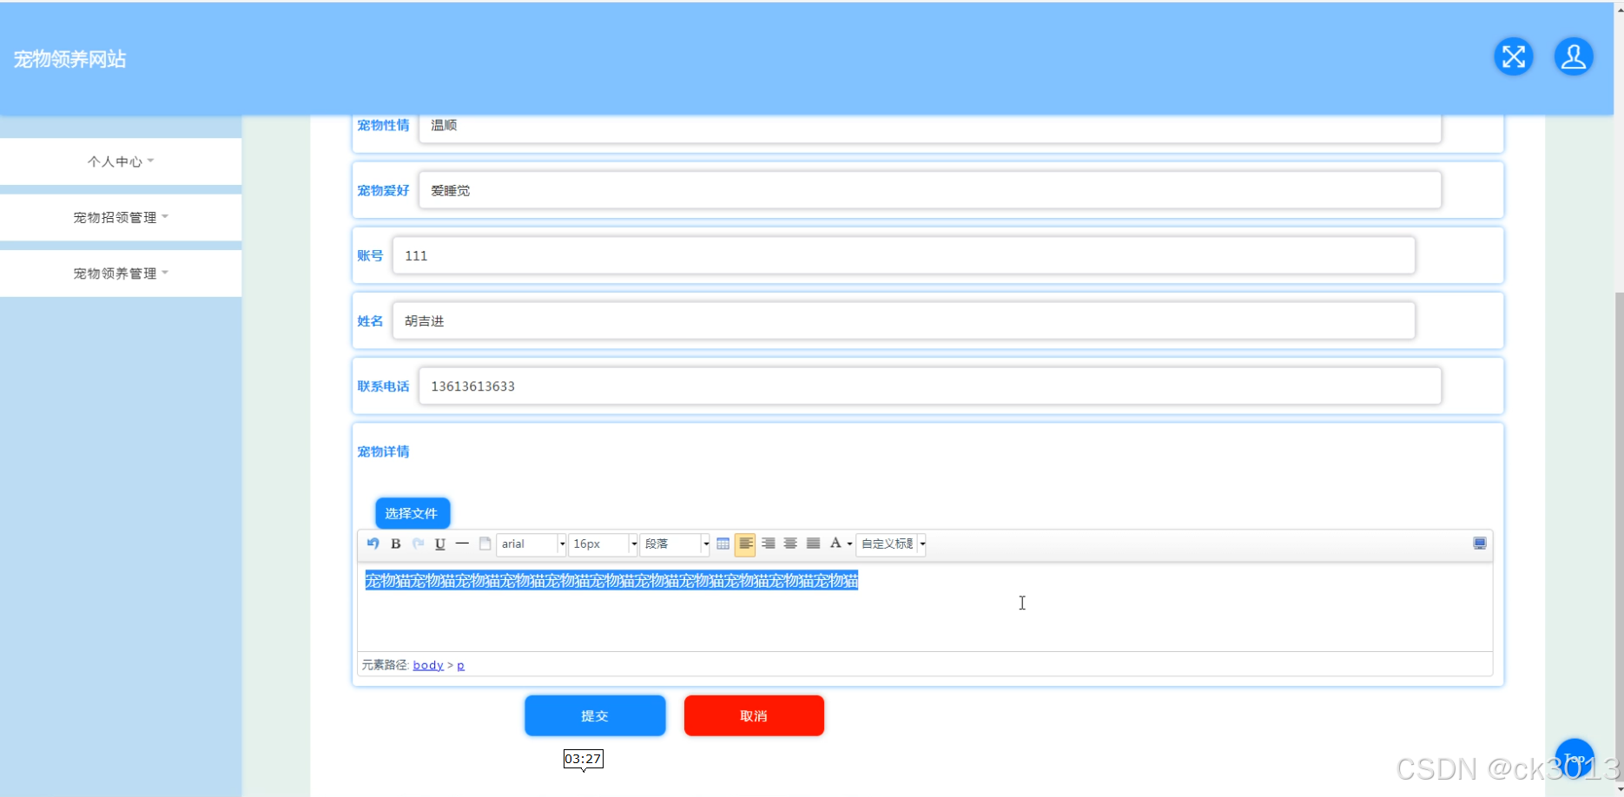Click the body link in element path
This screenshot has height=797, width=1624.
[428, 665]
